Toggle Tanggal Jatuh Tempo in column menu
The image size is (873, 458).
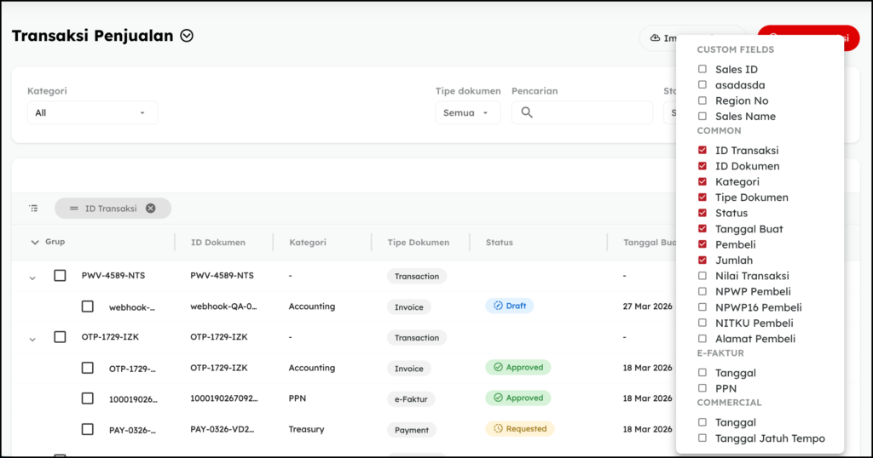point(702,438)
